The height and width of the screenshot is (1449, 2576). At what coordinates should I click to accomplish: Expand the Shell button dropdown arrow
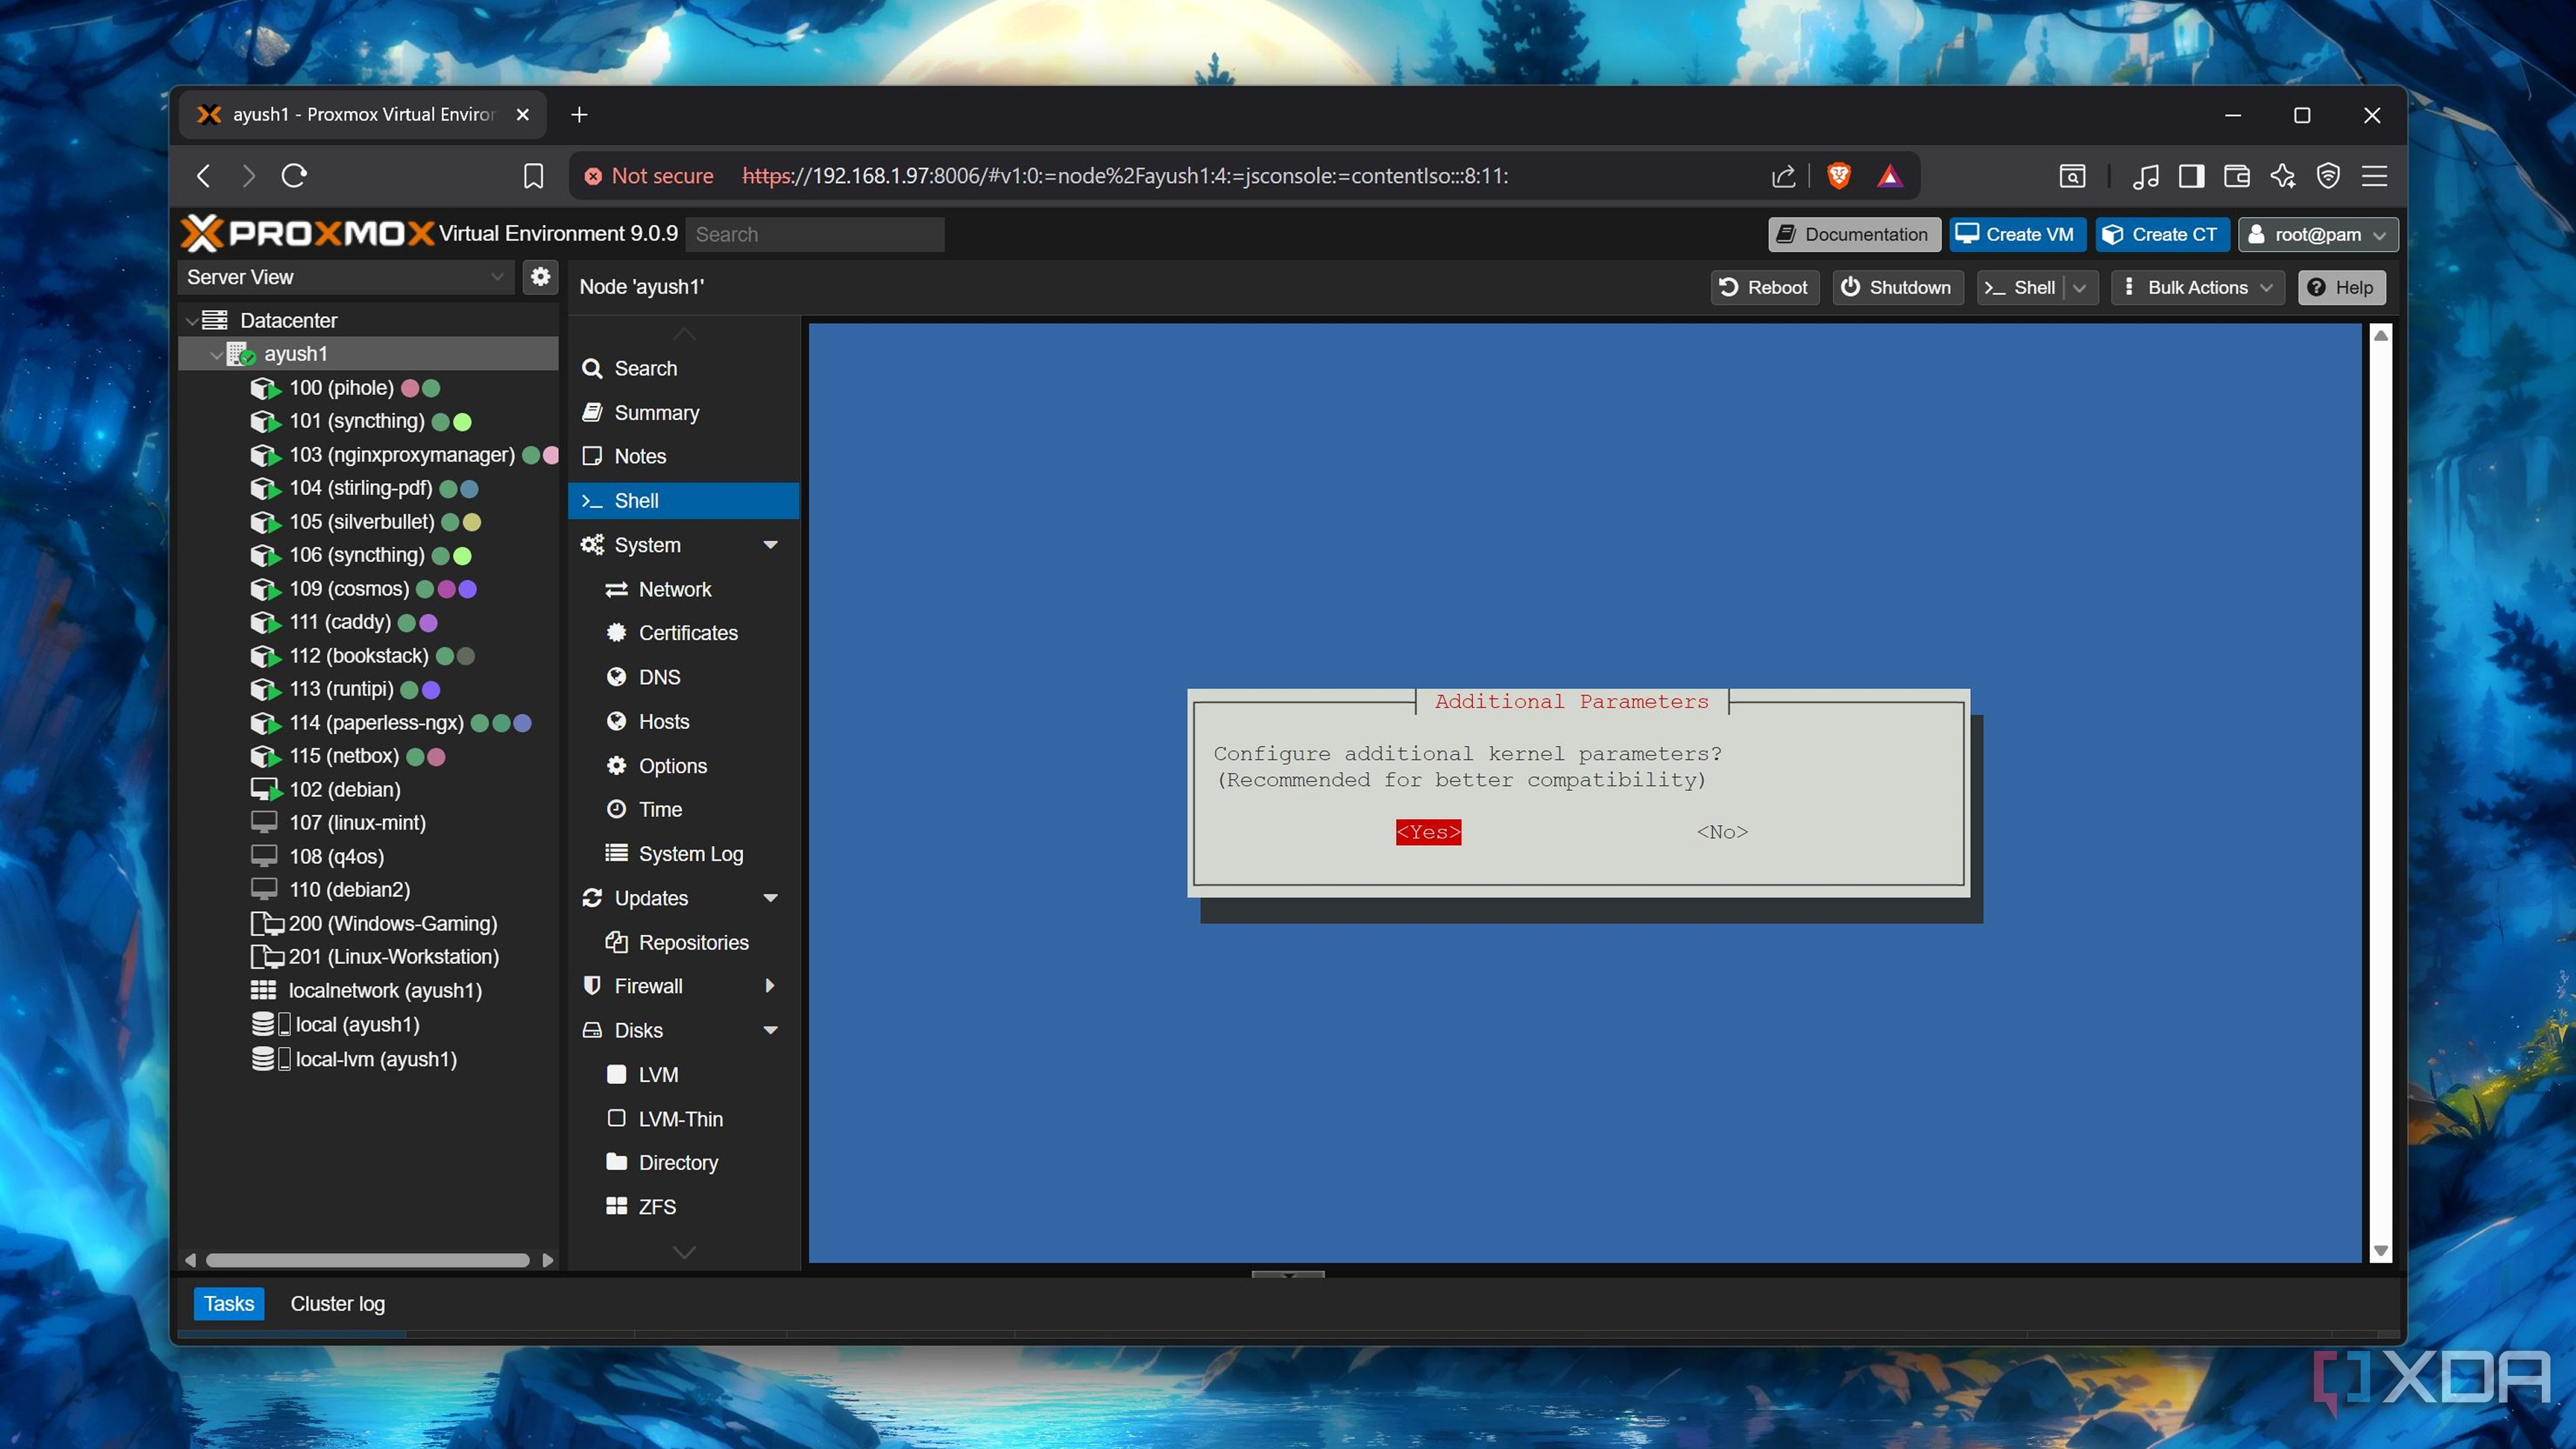(x=2080, y=288)
